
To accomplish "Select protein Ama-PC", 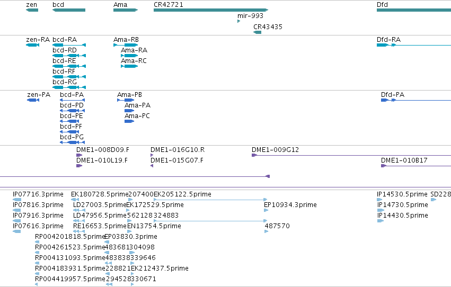I will tap(129, 121).
